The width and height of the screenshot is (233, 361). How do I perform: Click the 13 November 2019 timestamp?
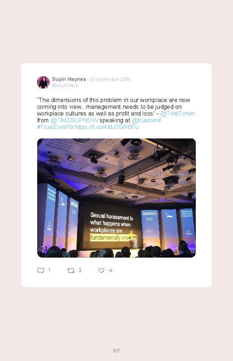110,80
